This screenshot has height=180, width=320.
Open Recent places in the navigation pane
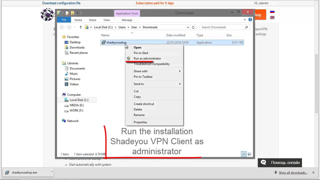coord(78,53)
